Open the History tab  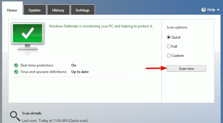tap(58, 10)
